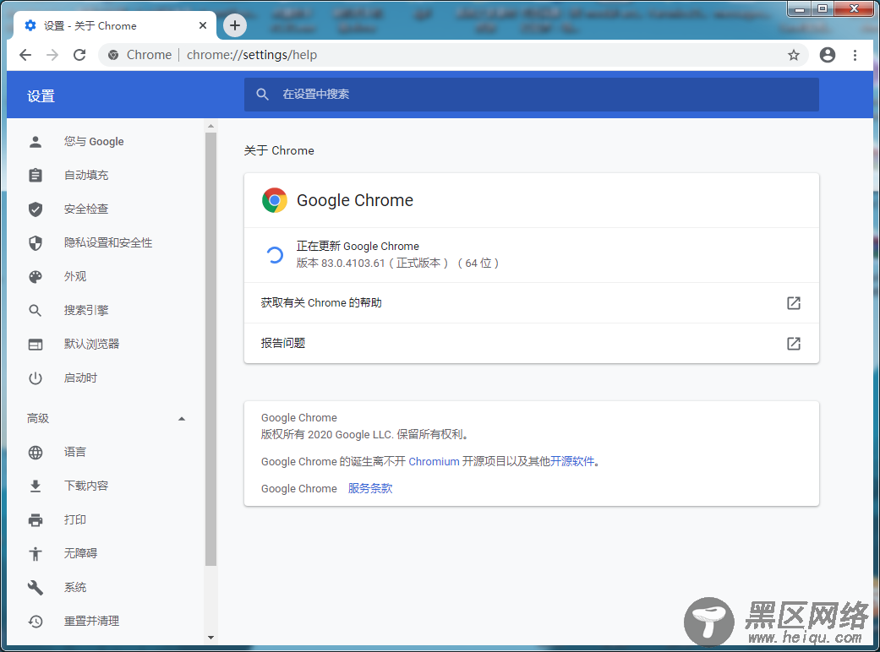Click the 版本 83.0.4103.61 version text
Screen dimensions: 880x652
click(x=397, y=263)
